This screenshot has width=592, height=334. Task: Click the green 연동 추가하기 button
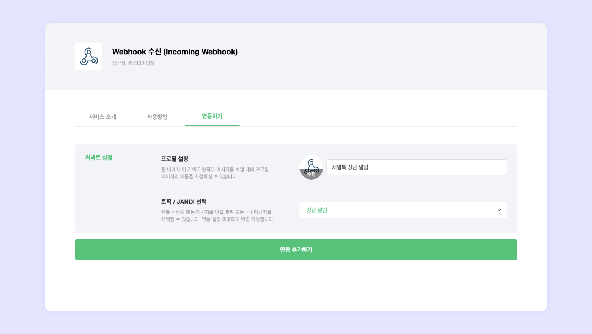[x=296, y=250]
